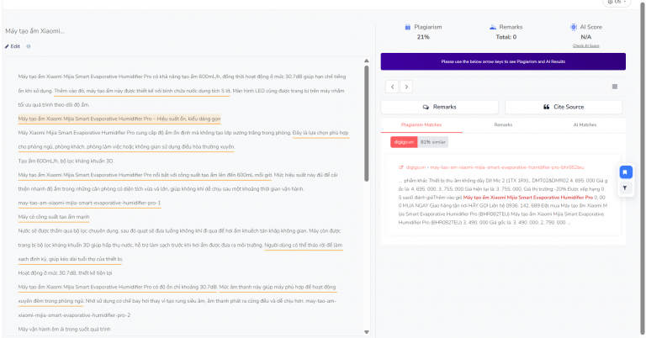Image resolution: width=646 pixels, height=338 pixels.
Task: Click the Plagiarism score icon
Action: pos(407,27)
